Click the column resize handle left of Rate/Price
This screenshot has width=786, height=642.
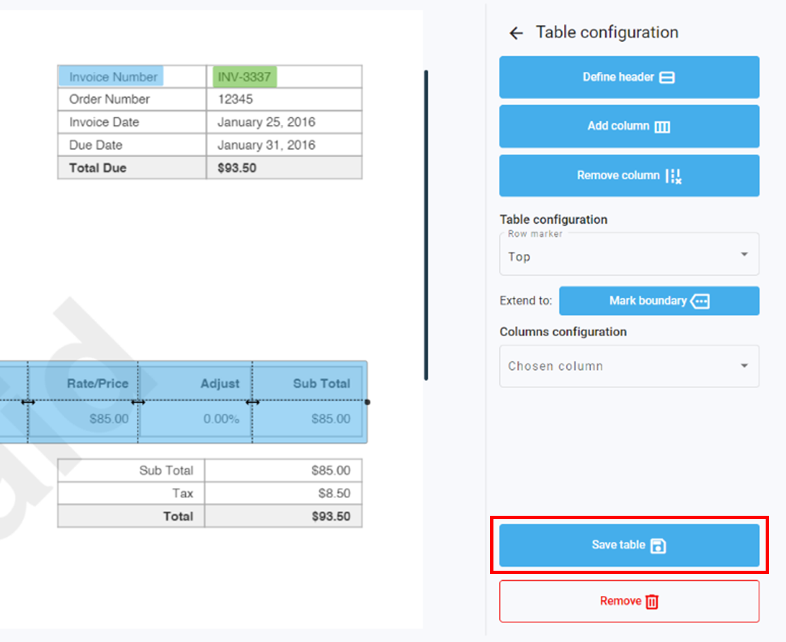pyautogui.click(x=28, y=402)
